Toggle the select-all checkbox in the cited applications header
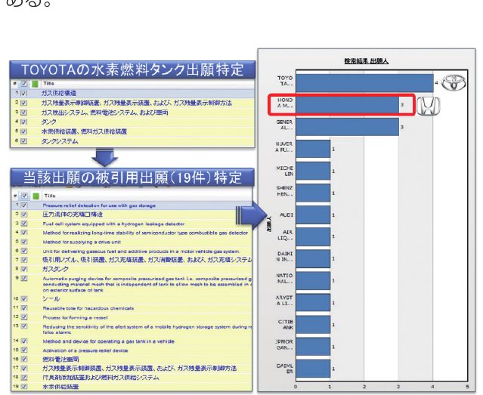 (24, 196)
